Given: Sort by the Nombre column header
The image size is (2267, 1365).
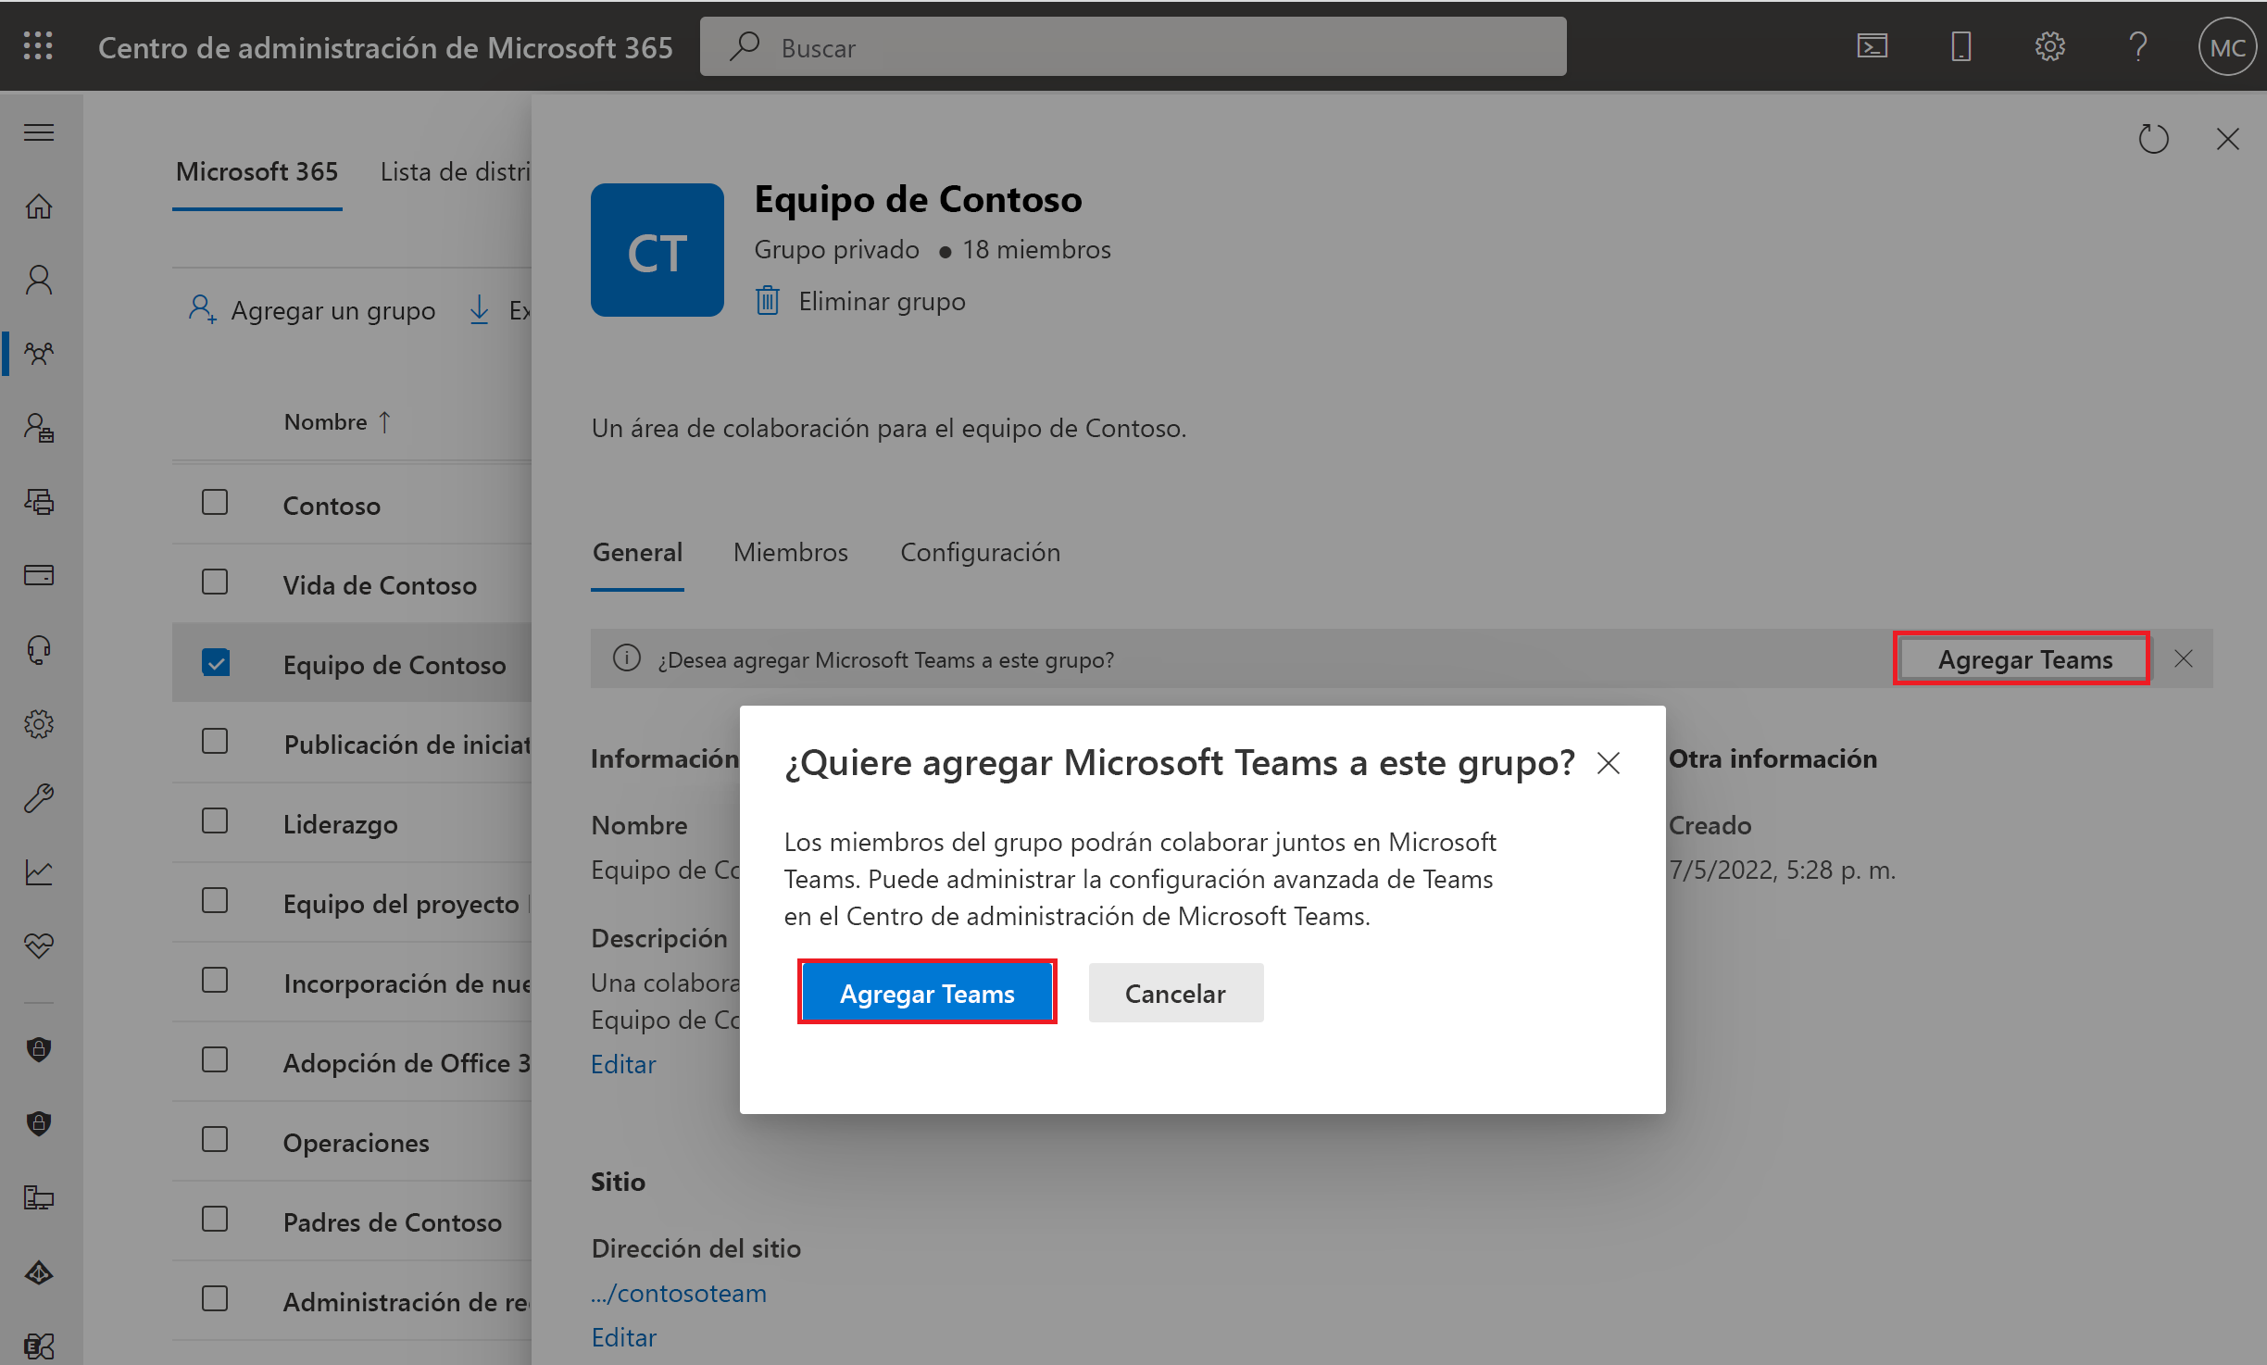Looking at the screenshot, I should [337, 422].
